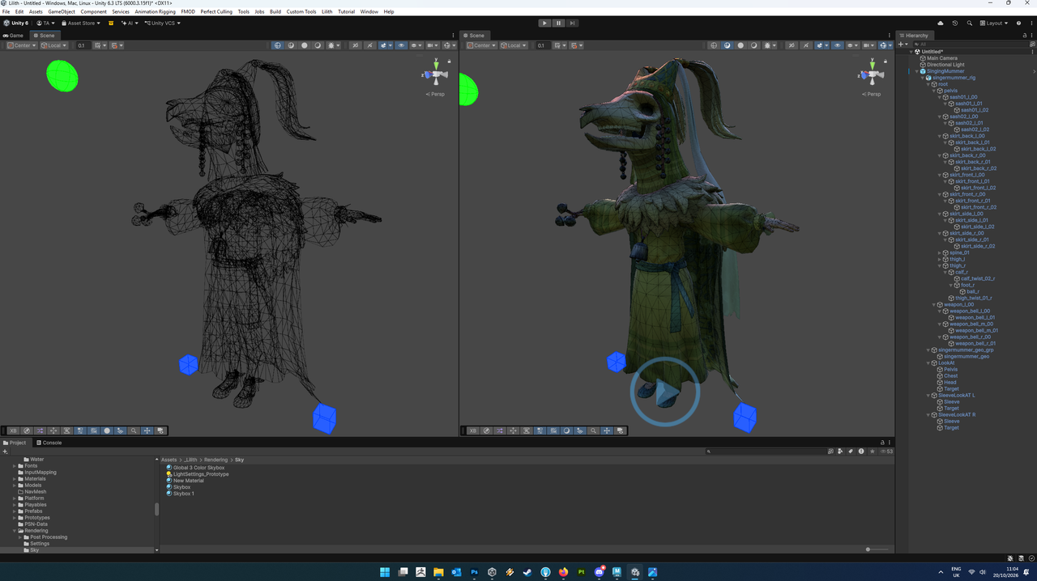
Task: Open Photoshop from the taskbar
Action: click(474, 572)
